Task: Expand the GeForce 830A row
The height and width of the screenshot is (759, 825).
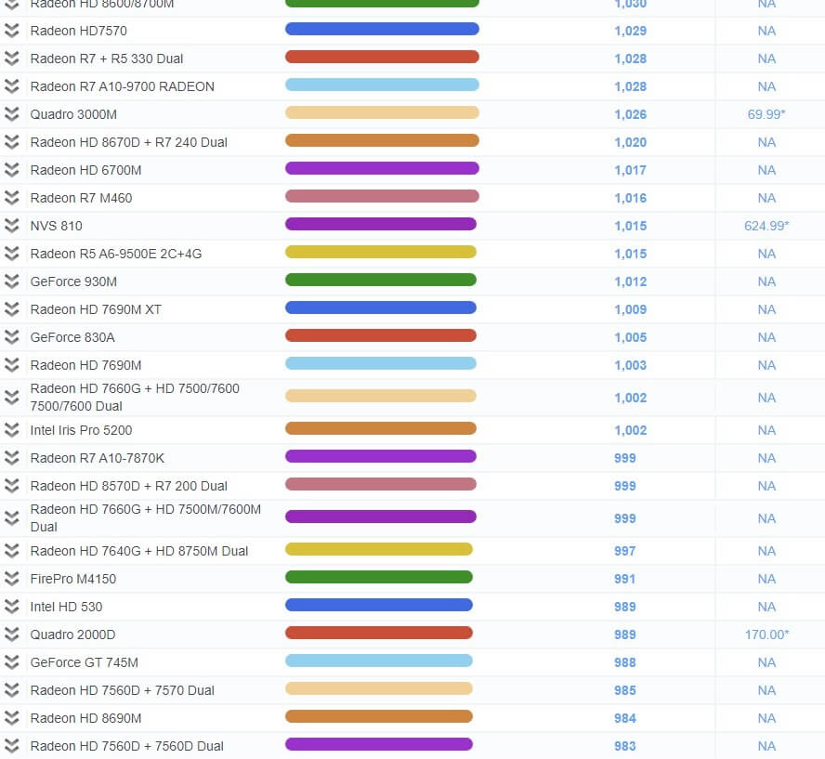Action: [x=11, y=337]
